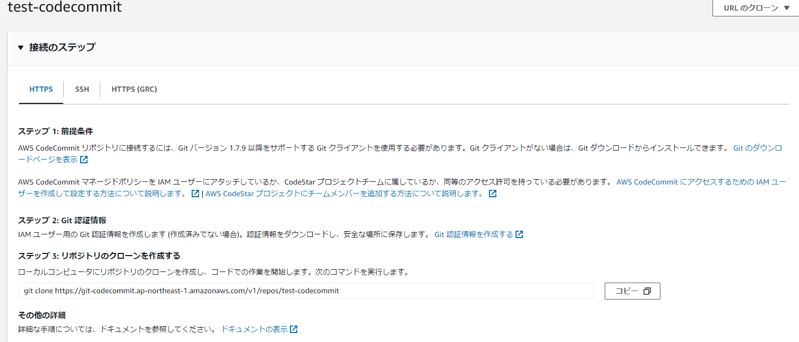This screenshot has height=342, width=799.
Task: Switch to the HTTPS tab
Action: tap(41, 89)
